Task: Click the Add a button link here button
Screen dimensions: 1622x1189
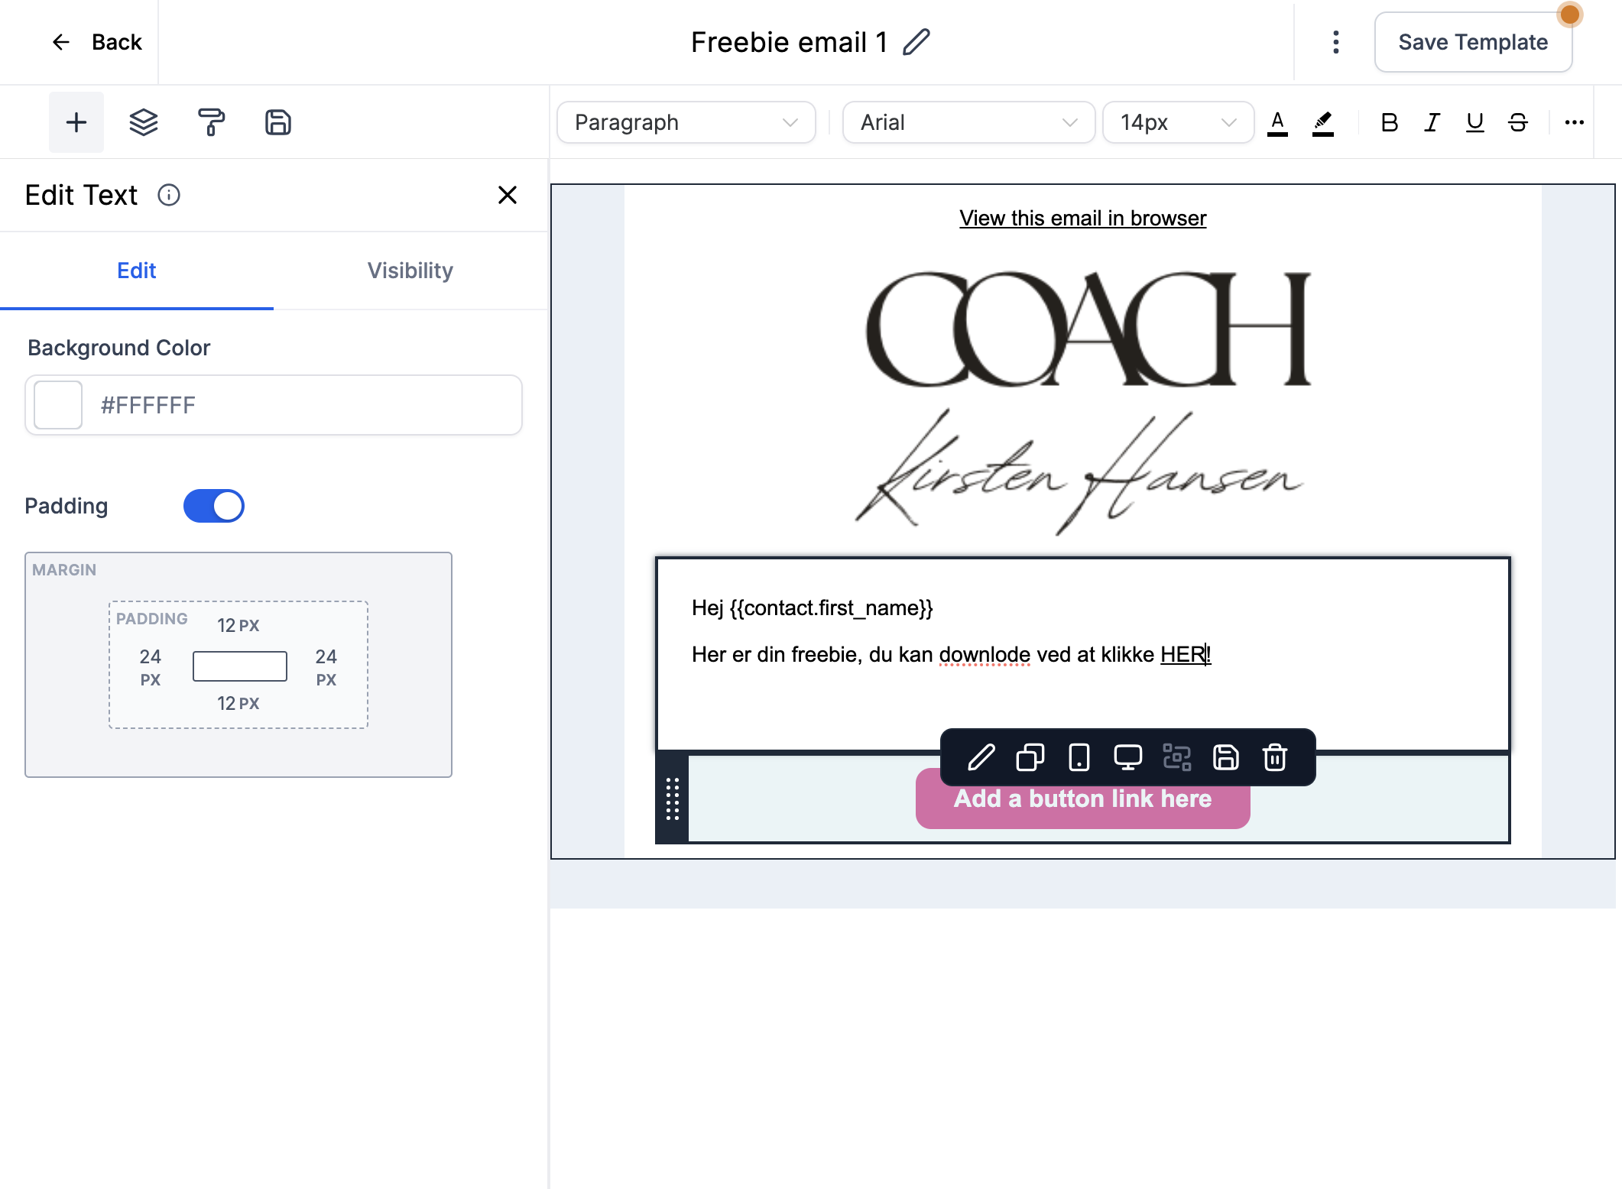Action: click(1083, 799)
